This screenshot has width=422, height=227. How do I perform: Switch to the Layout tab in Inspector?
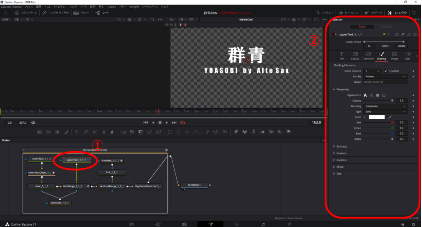355,56
